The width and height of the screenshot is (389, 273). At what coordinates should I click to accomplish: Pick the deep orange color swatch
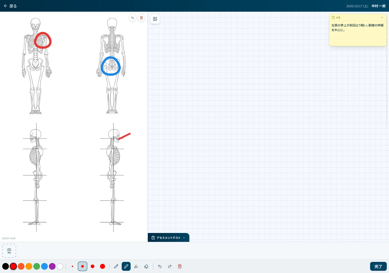tap(21, 266)
